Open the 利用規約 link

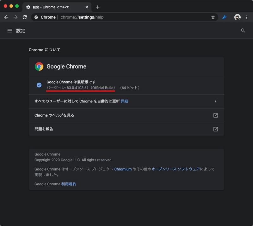pyautogui.click(x=69, y=184)
